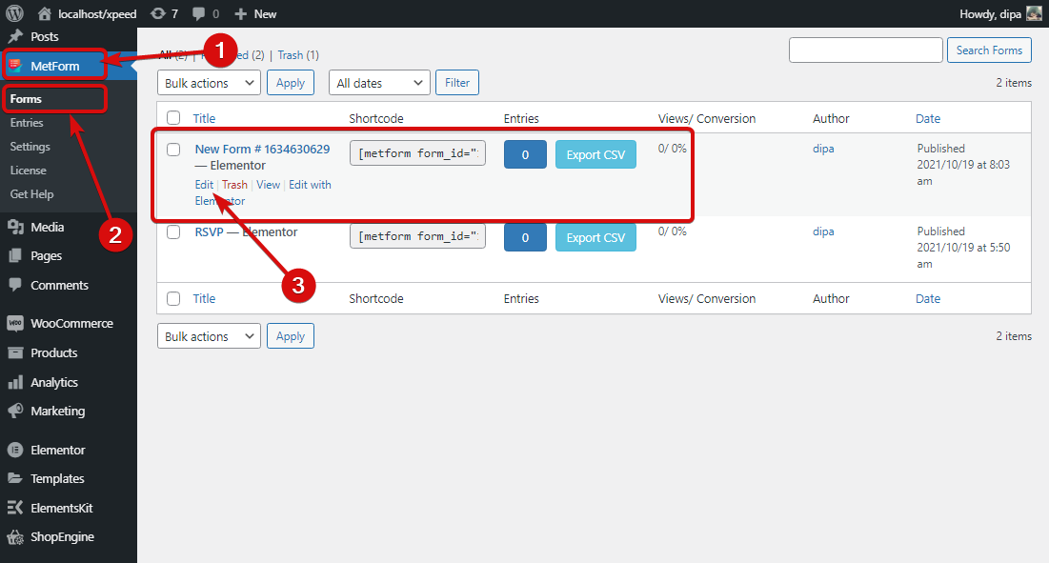Click the ElementsKit icon
1049x563 pixels.
pyautogui.click(x=15, y=508)
